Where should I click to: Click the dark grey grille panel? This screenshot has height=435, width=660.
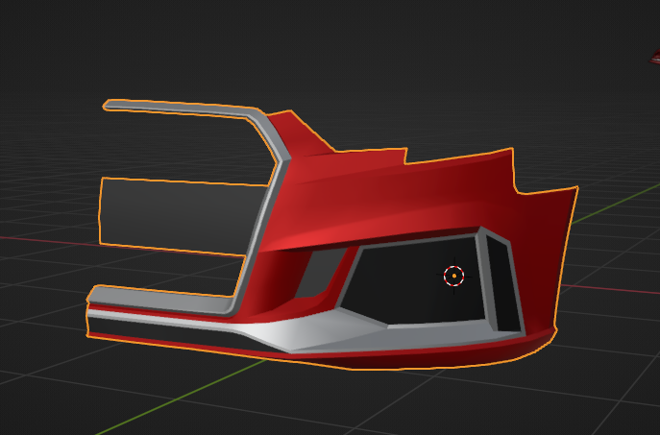point(179,217)
